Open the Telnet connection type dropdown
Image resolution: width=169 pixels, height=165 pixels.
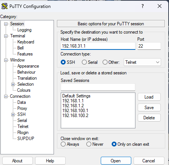[x=142, y=62]
